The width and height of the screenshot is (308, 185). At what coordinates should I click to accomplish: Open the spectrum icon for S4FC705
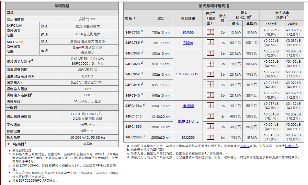pyautogui.click(x=210, y=32)
